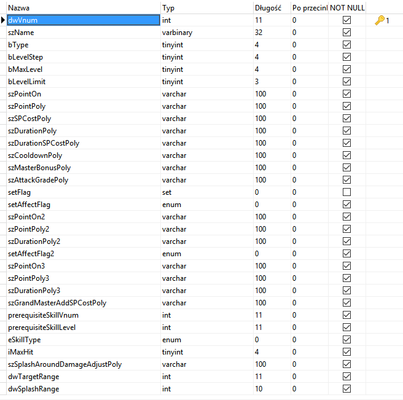Screen dimensions: 403x400
Task: Open the 'int' type cell for dwSplashRange
Action: pos(207,389)
